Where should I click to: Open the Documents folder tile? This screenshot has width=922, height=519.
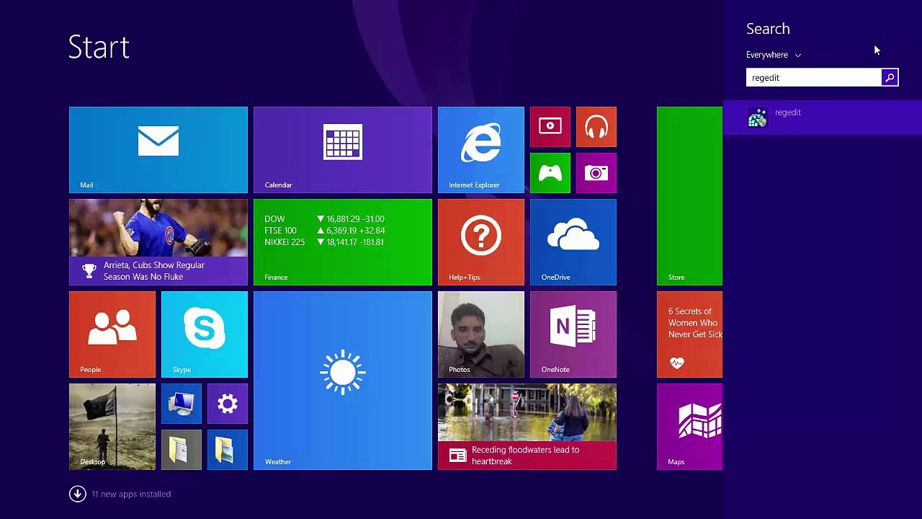pos(182,450)
